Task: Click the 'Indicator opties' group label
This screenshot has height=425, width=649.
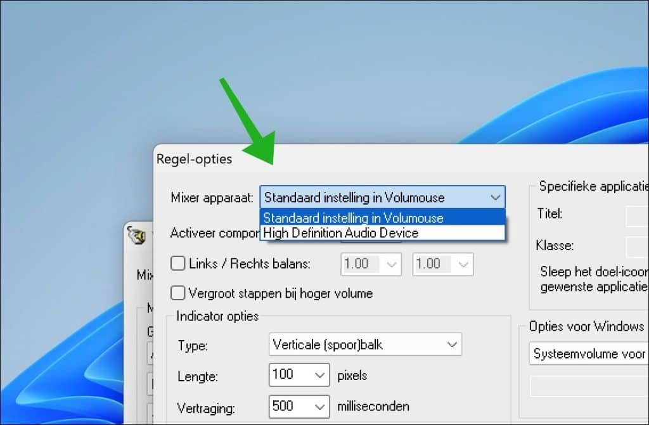Action: pyautogui.click(x=217, y=316)
